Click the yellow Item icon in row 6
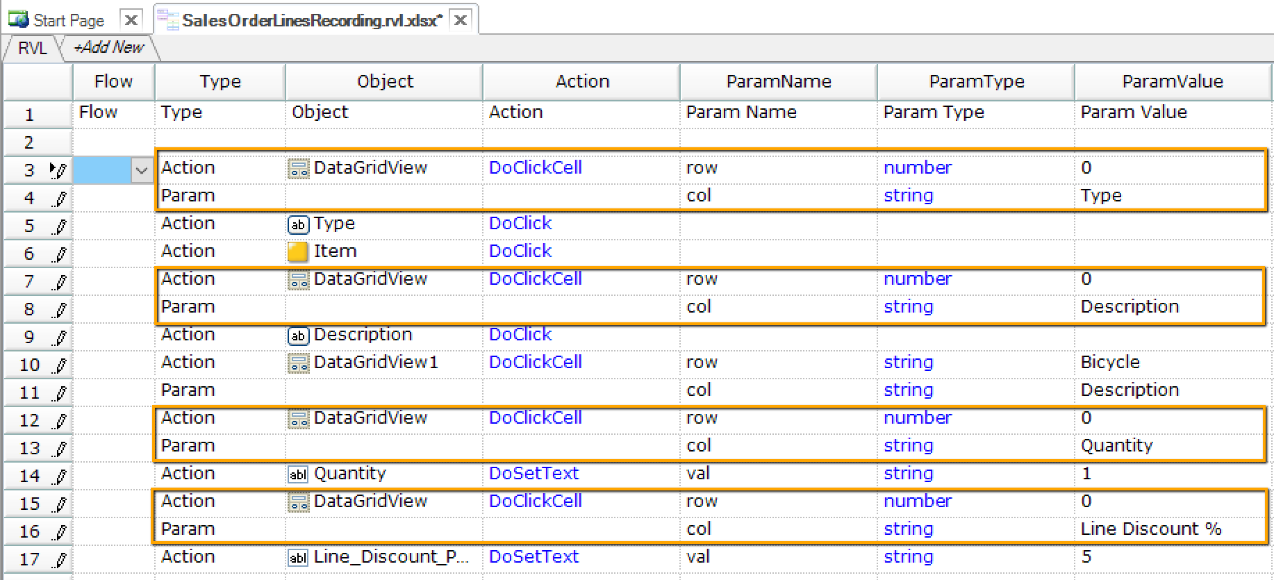1274x580 pixels. [x=297, y=251]
